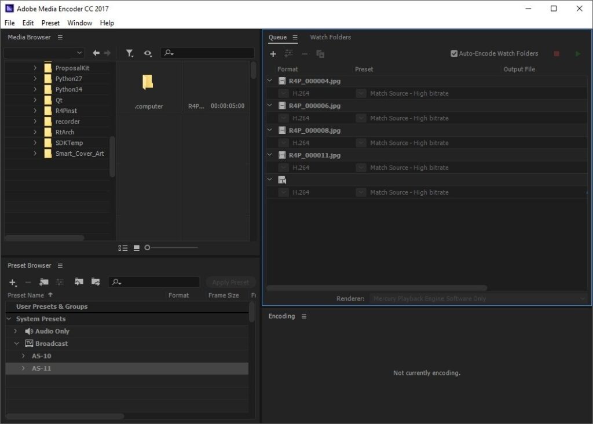Click Start Queue green play icon
This screenshot has height=424, width=593.
[577, 53]
